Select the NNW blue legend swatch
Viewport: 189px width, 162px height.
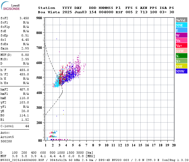181,71
